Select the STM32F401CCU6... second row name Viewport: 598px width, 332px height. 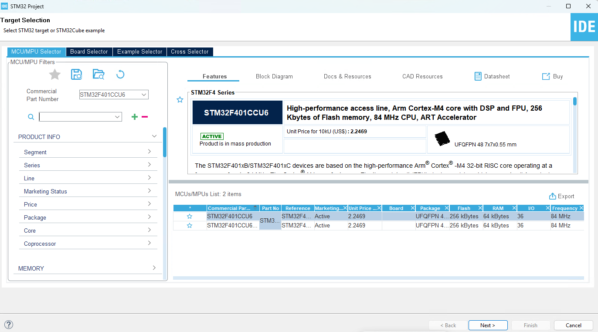[x=233, y=226]
